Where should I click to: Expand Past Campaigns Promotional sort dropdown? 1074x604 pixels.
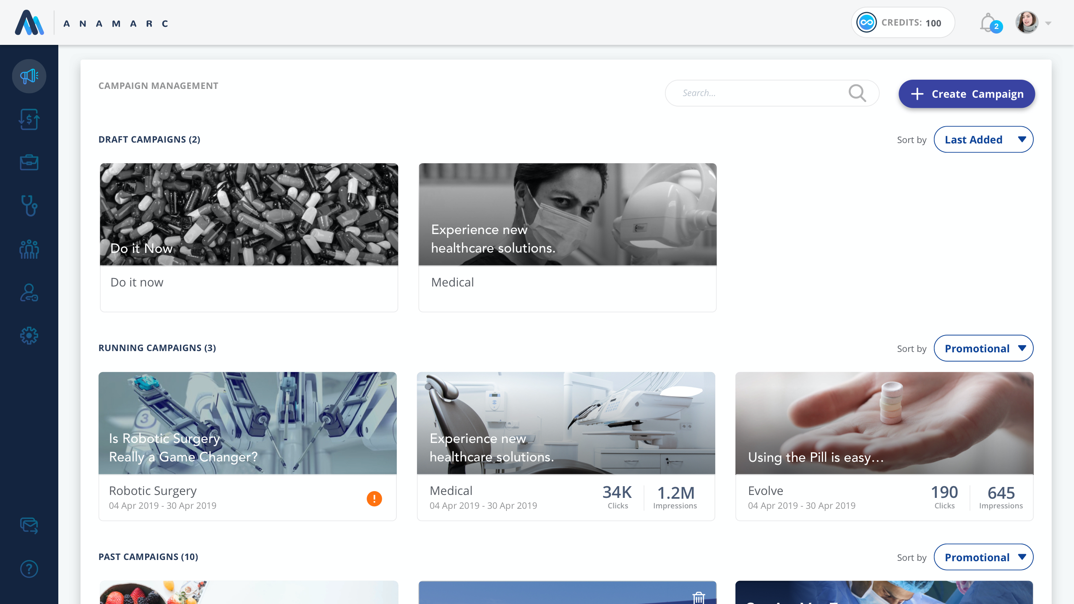(x=983, y=557)
